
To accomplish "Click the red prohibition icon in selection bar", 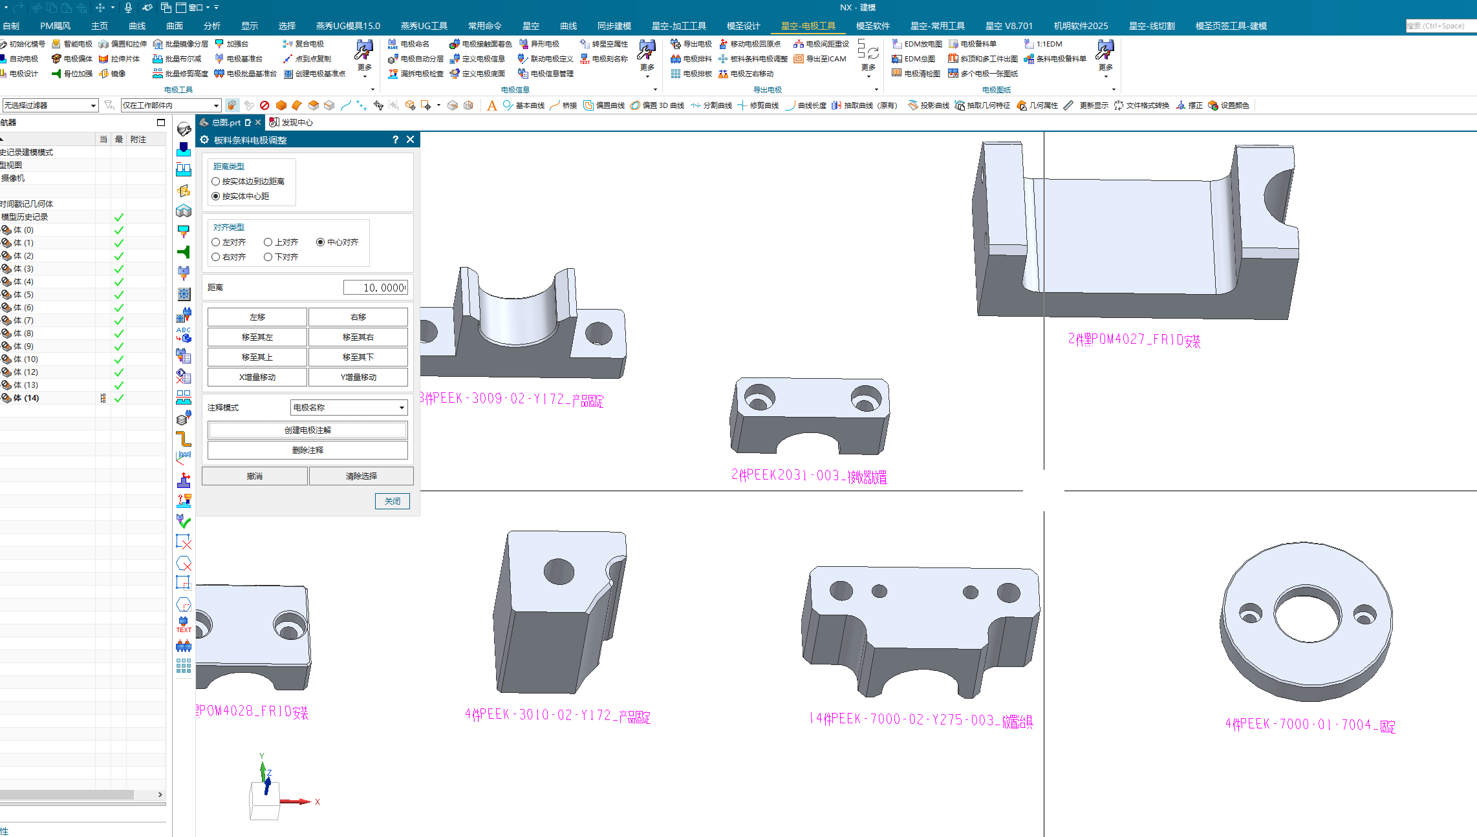I will [264, 105].
